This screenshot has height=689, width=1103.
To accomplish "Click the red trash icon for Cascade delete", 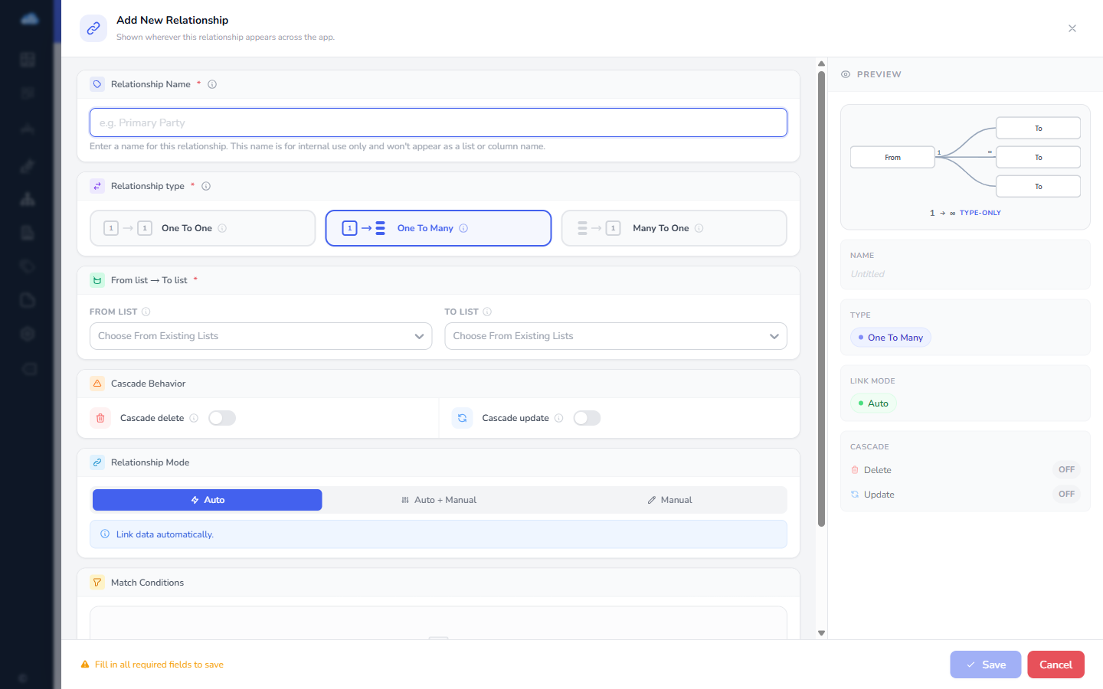I will (100, 418).
